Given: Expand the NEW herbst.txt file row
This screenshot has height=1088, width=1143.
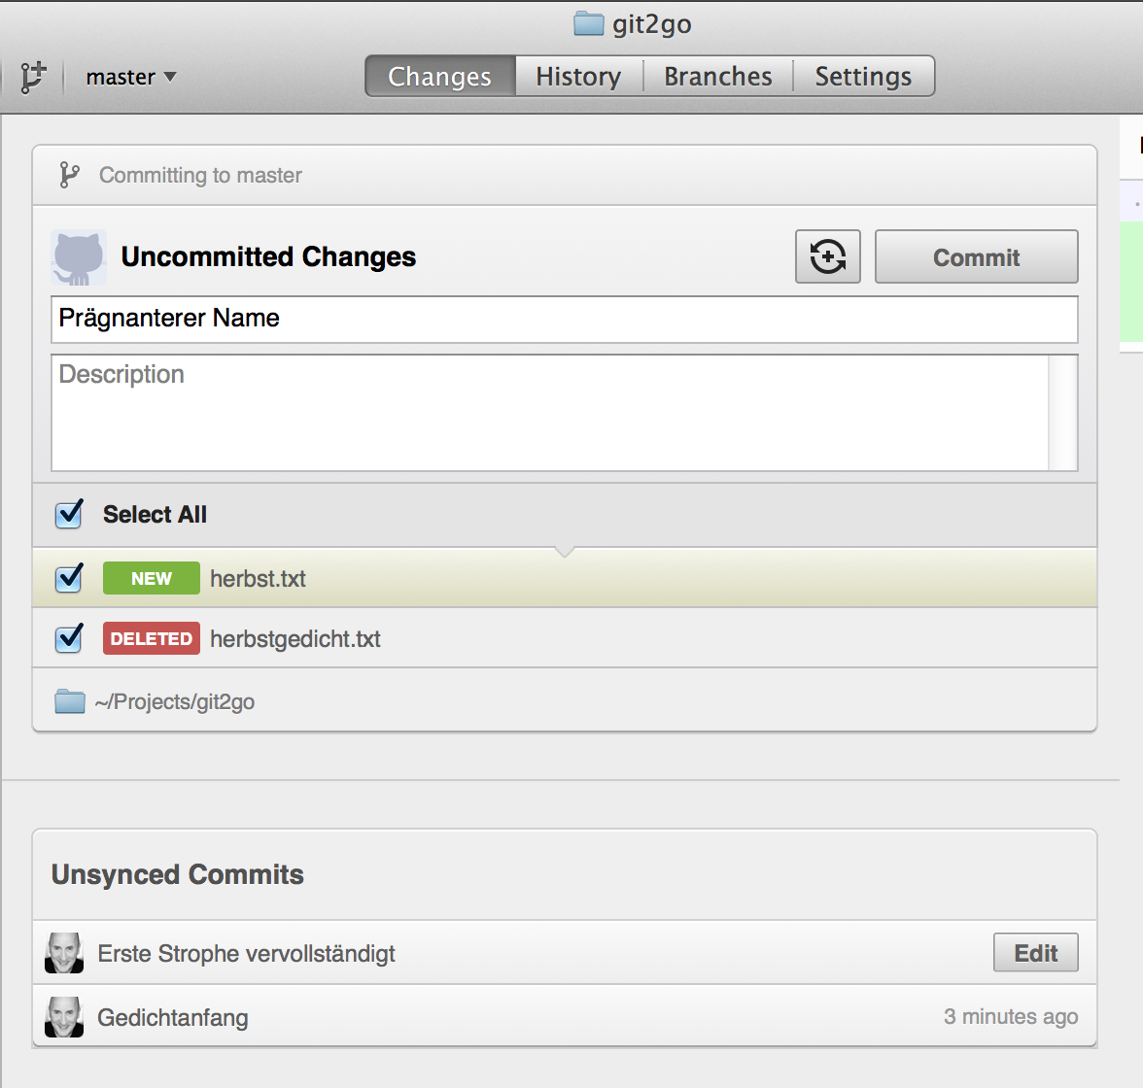Looking at the screenshot, I should coord(564,578).
